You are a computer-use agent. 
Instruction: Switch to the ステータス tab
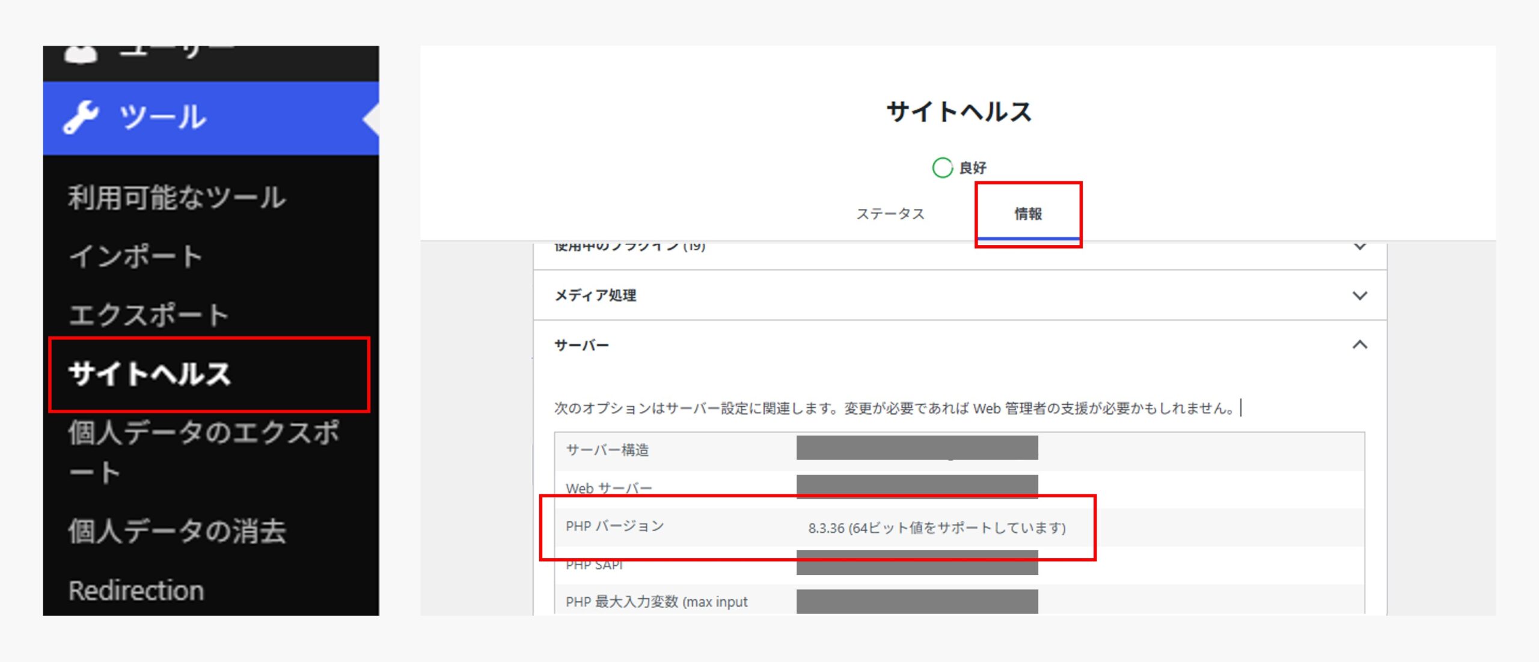pyautogui.click(x=890, y=214)
